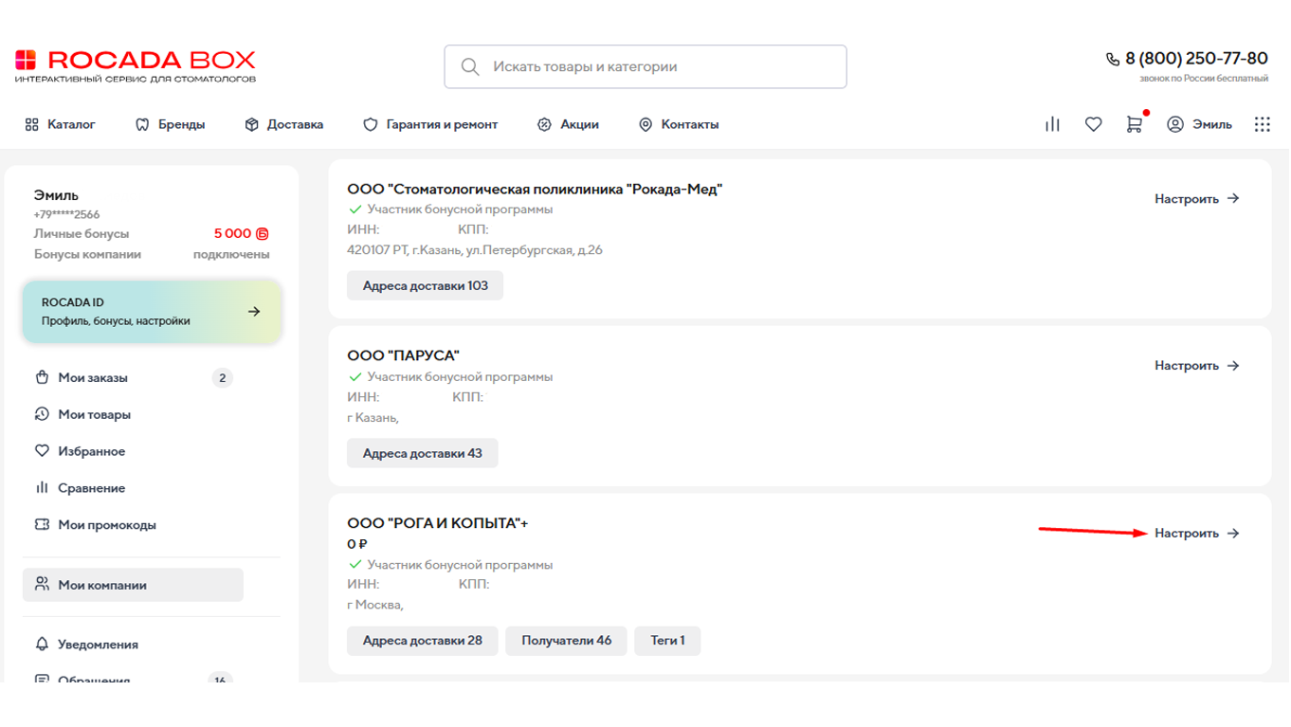Click the ООО "РОГА И КОПЫТА"+ title
1291x727 pixels.
(x=437, y=523)
